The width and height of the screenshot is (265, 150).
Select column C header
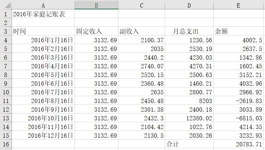click(x=141, y=5)
